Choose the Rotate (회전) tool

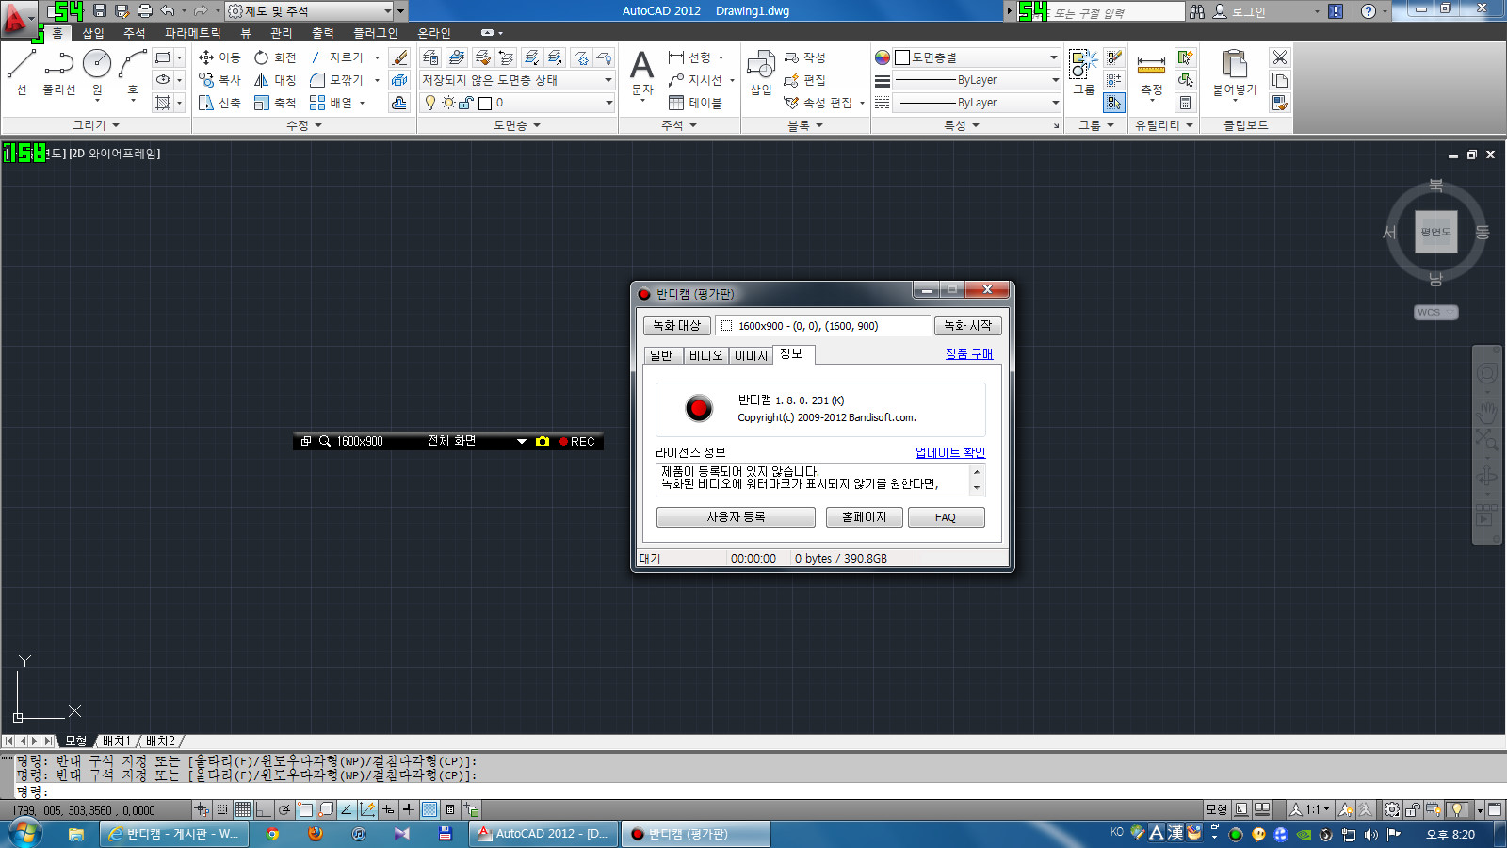(275, 57)
